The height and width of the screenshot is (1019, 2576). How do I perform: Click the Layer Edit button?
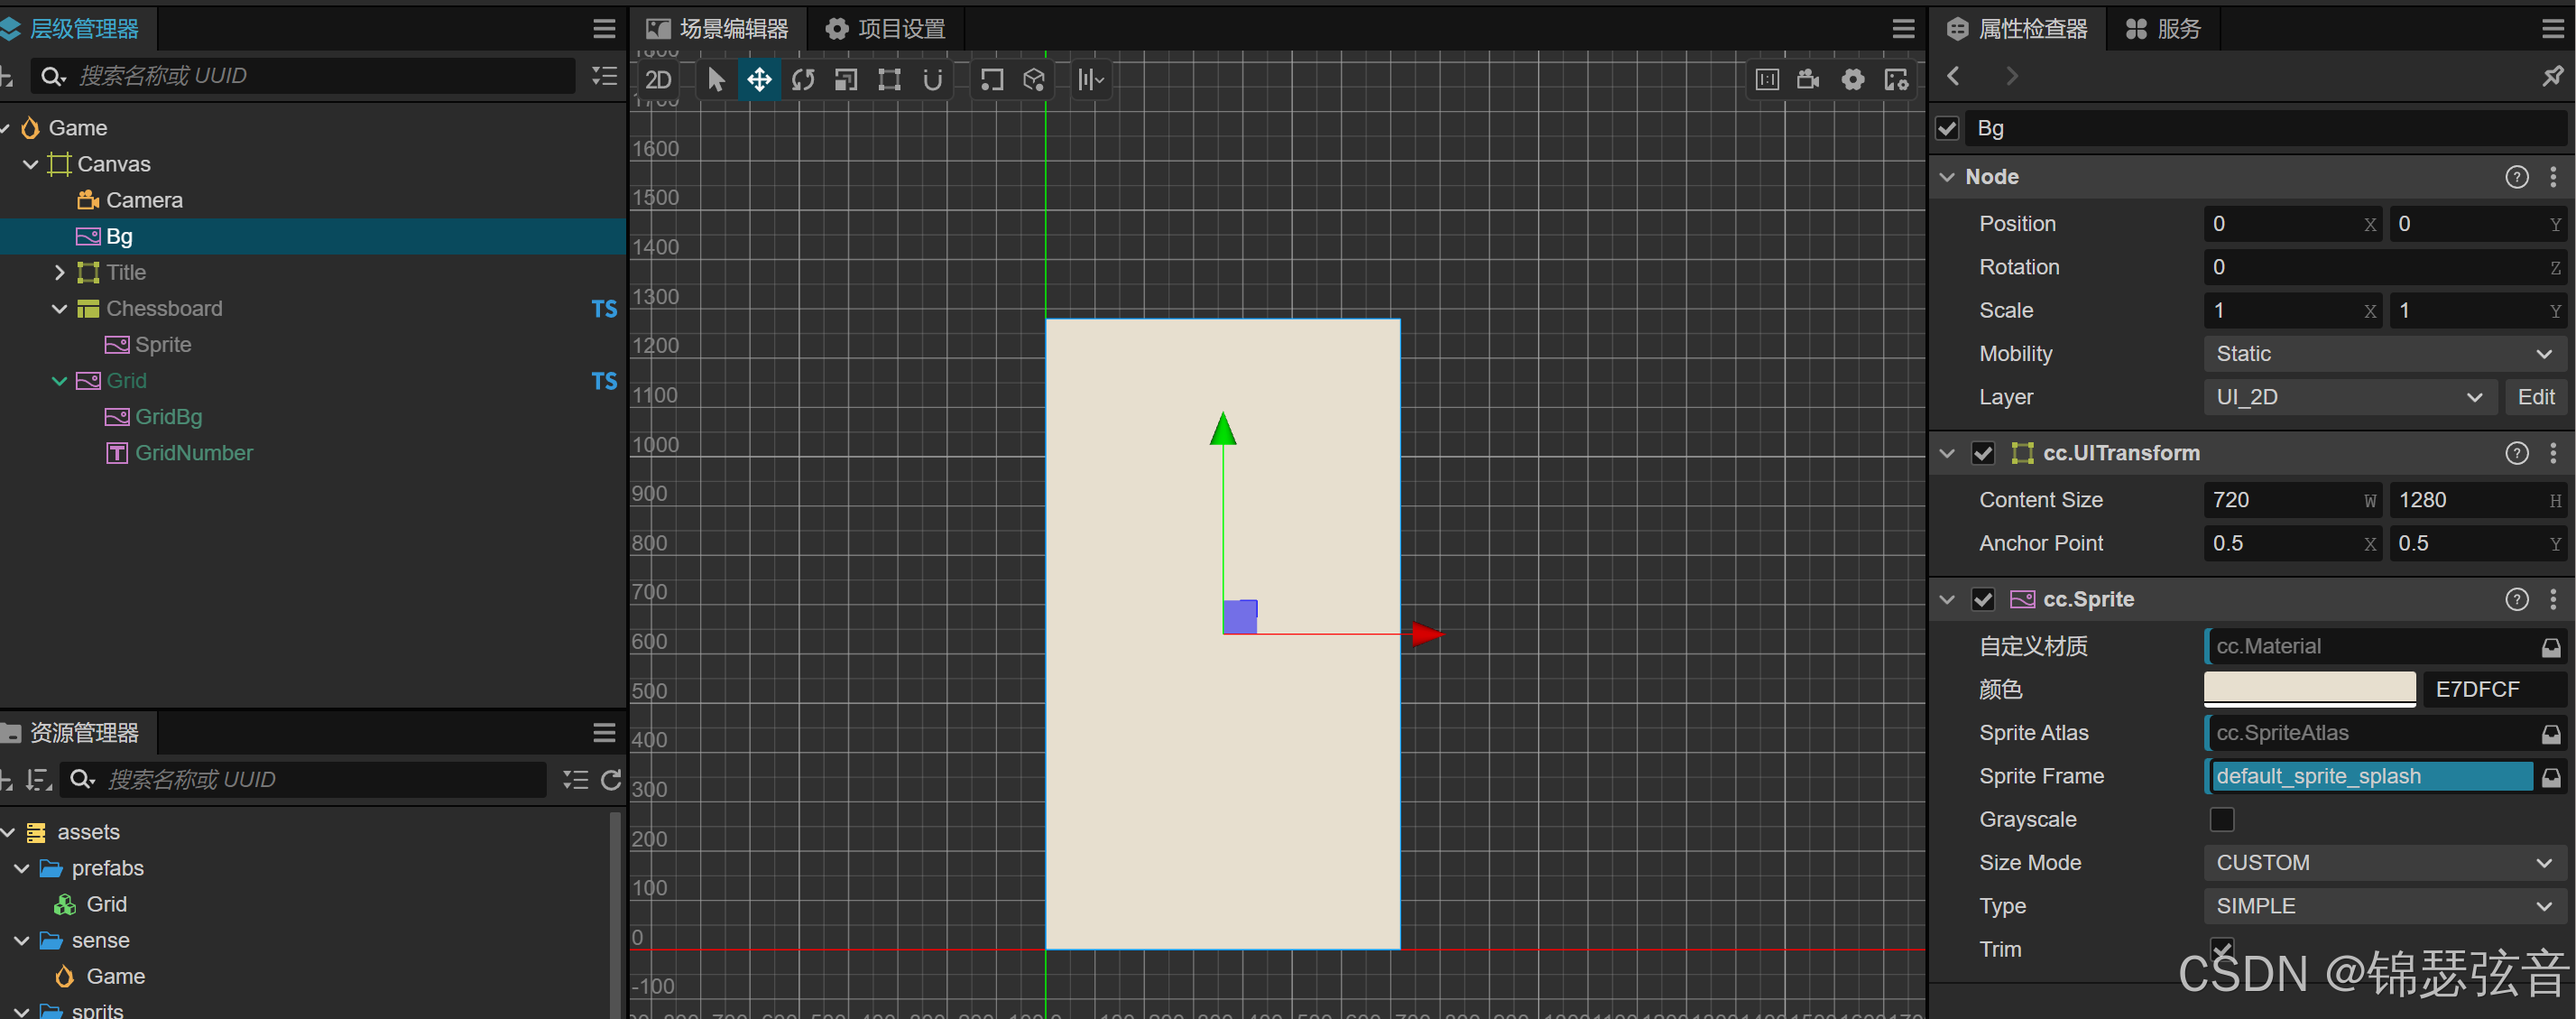click(2535, 397)
